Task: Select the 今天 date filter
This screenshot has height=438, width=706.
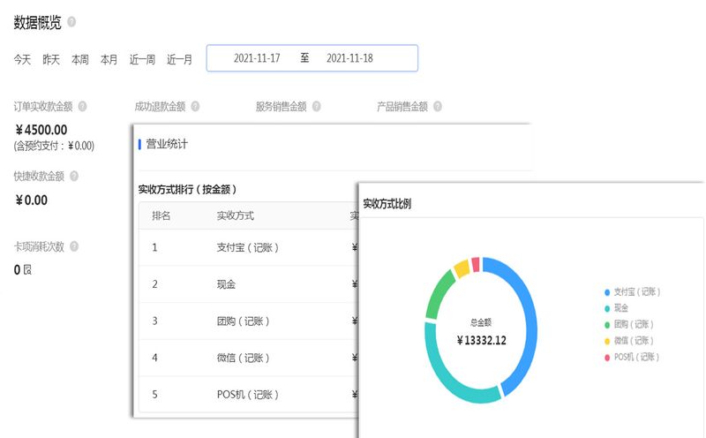Action: pos(22,59)
